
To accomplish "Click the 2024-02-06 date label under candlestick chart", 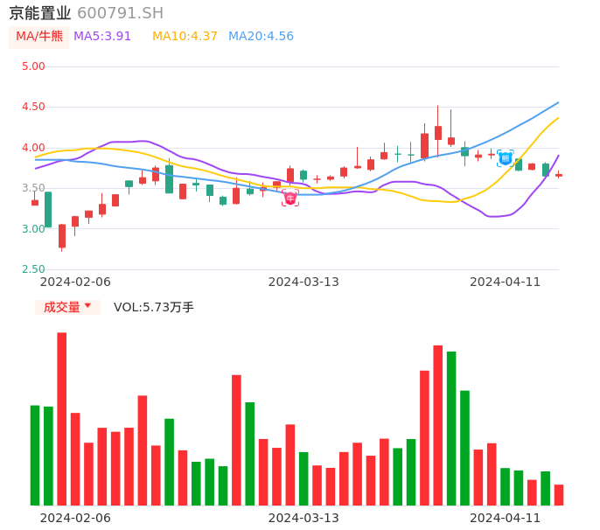I will click(75, 282).
